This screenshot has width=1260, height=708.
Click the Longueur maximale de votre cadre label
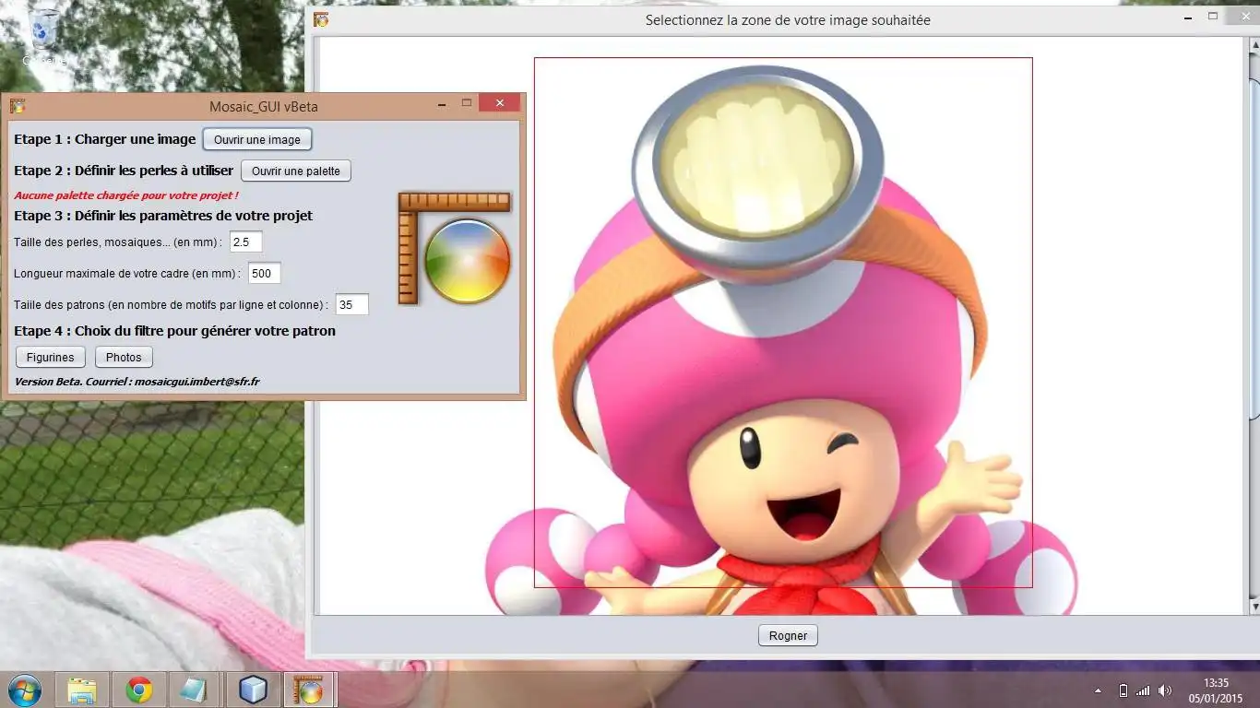click(127, 273)
